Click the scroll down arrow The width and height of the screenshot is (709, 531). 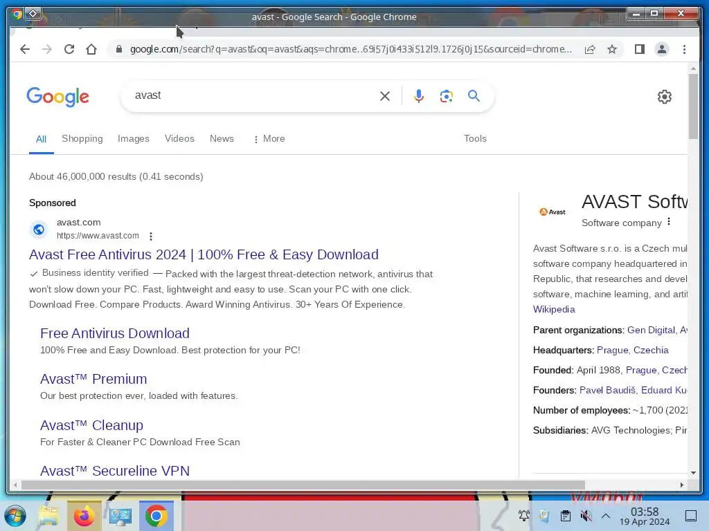tap(693, 473)
